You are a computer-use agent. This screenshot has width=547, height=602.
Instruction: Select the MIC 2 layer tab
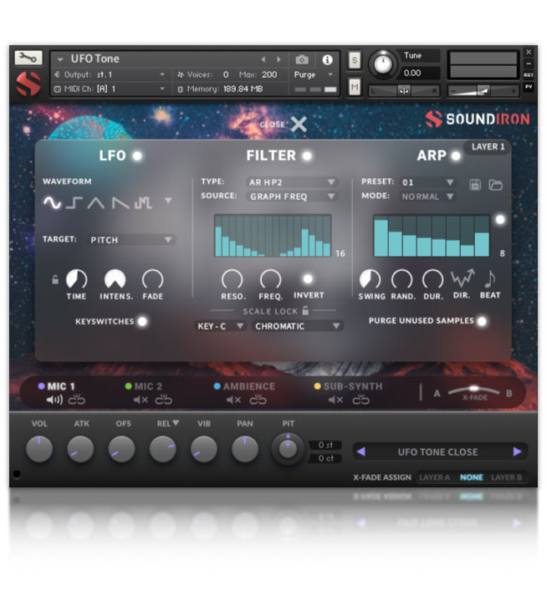pos(147,386)
